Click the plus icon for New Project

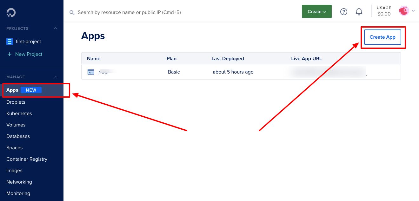point(10,54)
